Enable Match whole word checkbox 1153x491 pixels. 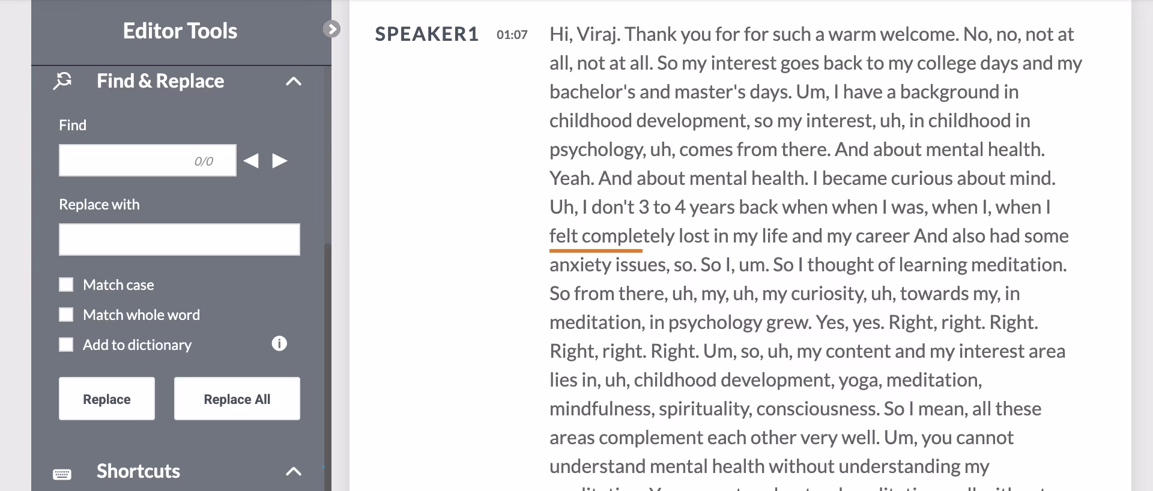click(x=66, y=315)
